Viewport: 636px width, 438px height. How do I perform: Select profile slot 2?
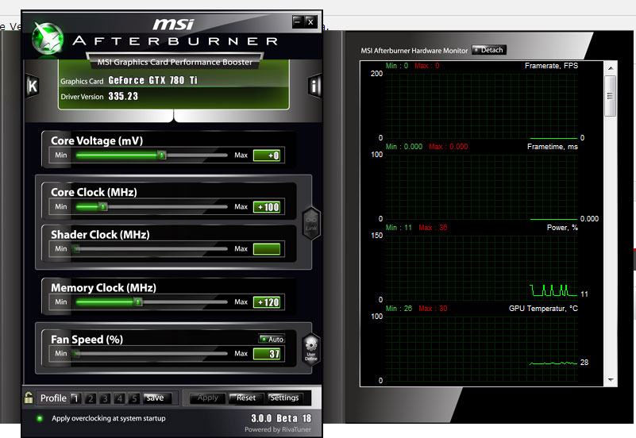91,398
